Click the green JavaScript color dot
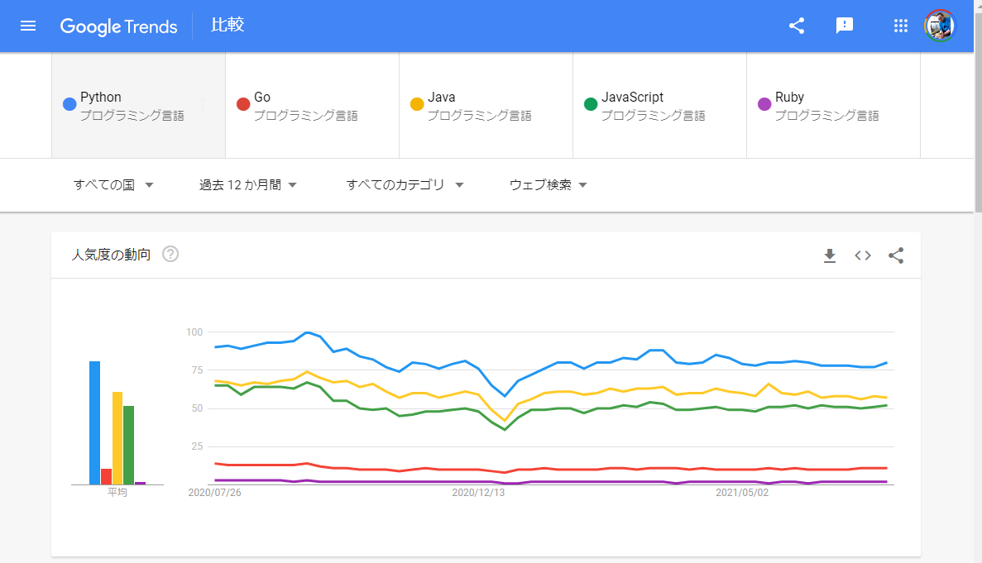Screen dimensions: 982x563 pos(591,104)
